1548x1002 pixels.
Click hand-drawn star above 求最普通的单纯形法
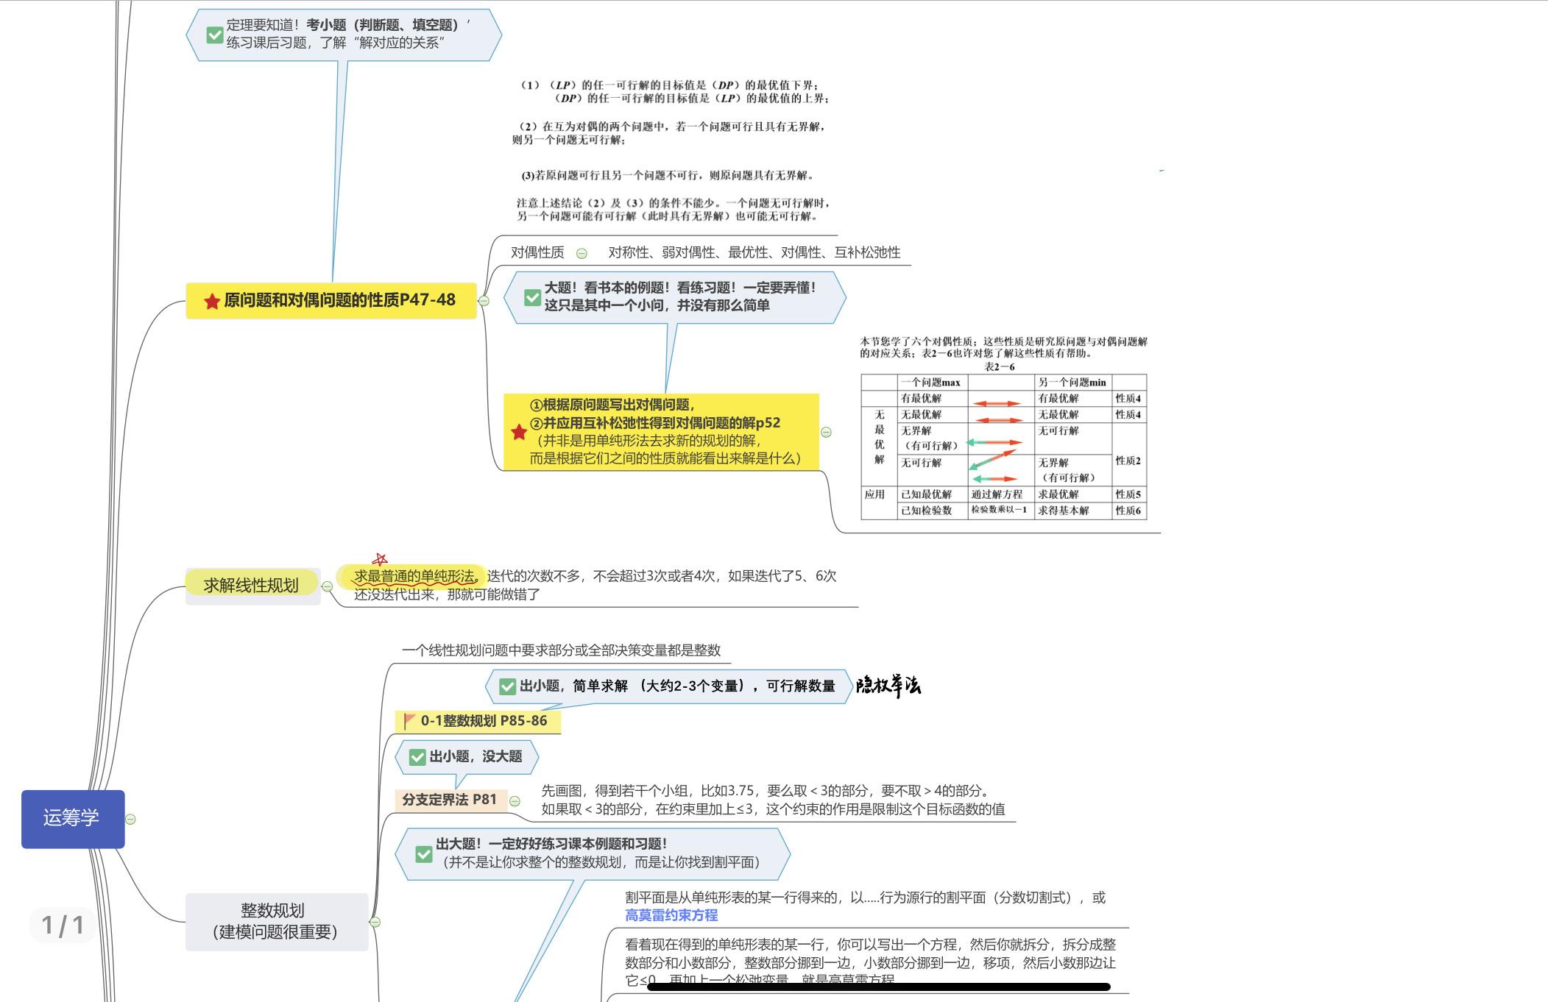tap(380, 561)
